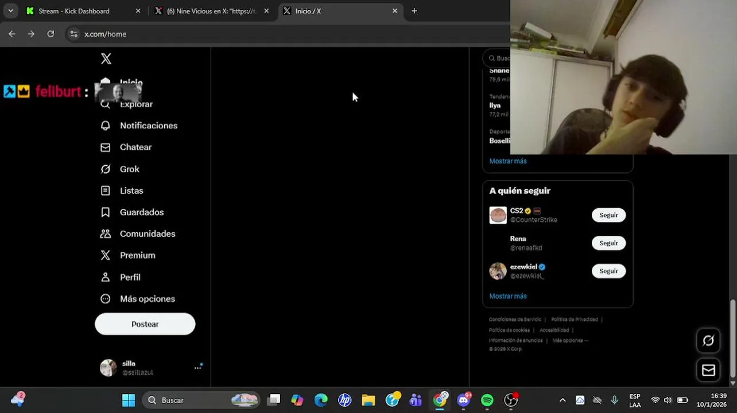This screenshot has height=413, width=737.
Task: Open ezewkiel's profile avatar
Action: pyautogui.click(x=498, y=271)
